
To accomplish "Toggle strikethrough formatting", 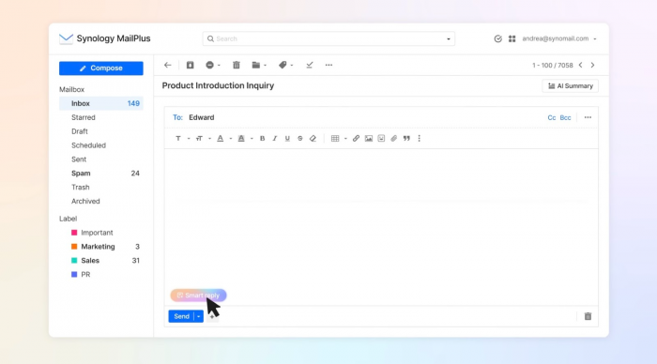I will [x=300, y=138].
